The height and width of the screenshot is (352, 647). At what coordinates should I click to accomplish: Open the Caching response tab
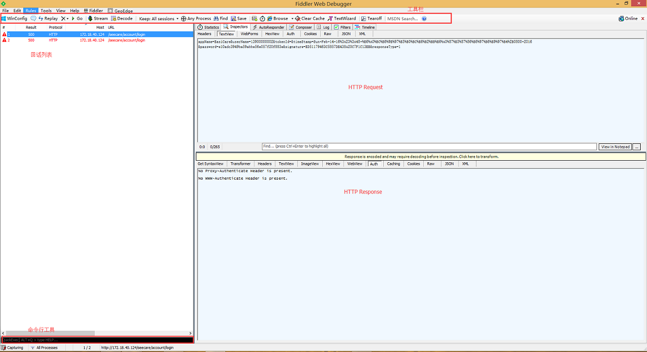[393, 164]
